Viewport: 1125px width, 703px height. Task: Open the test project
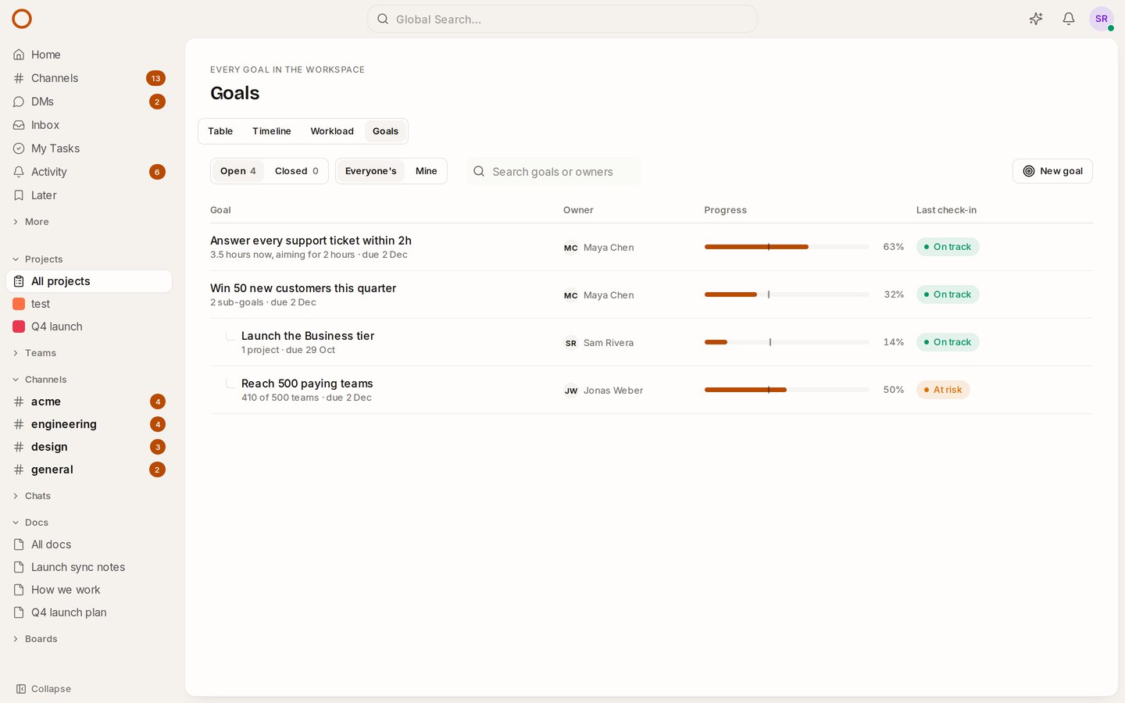[89, 304]
